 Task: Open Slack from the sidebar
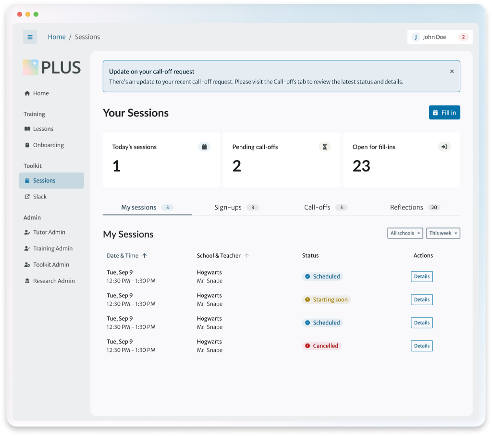[x=51, y=197]
